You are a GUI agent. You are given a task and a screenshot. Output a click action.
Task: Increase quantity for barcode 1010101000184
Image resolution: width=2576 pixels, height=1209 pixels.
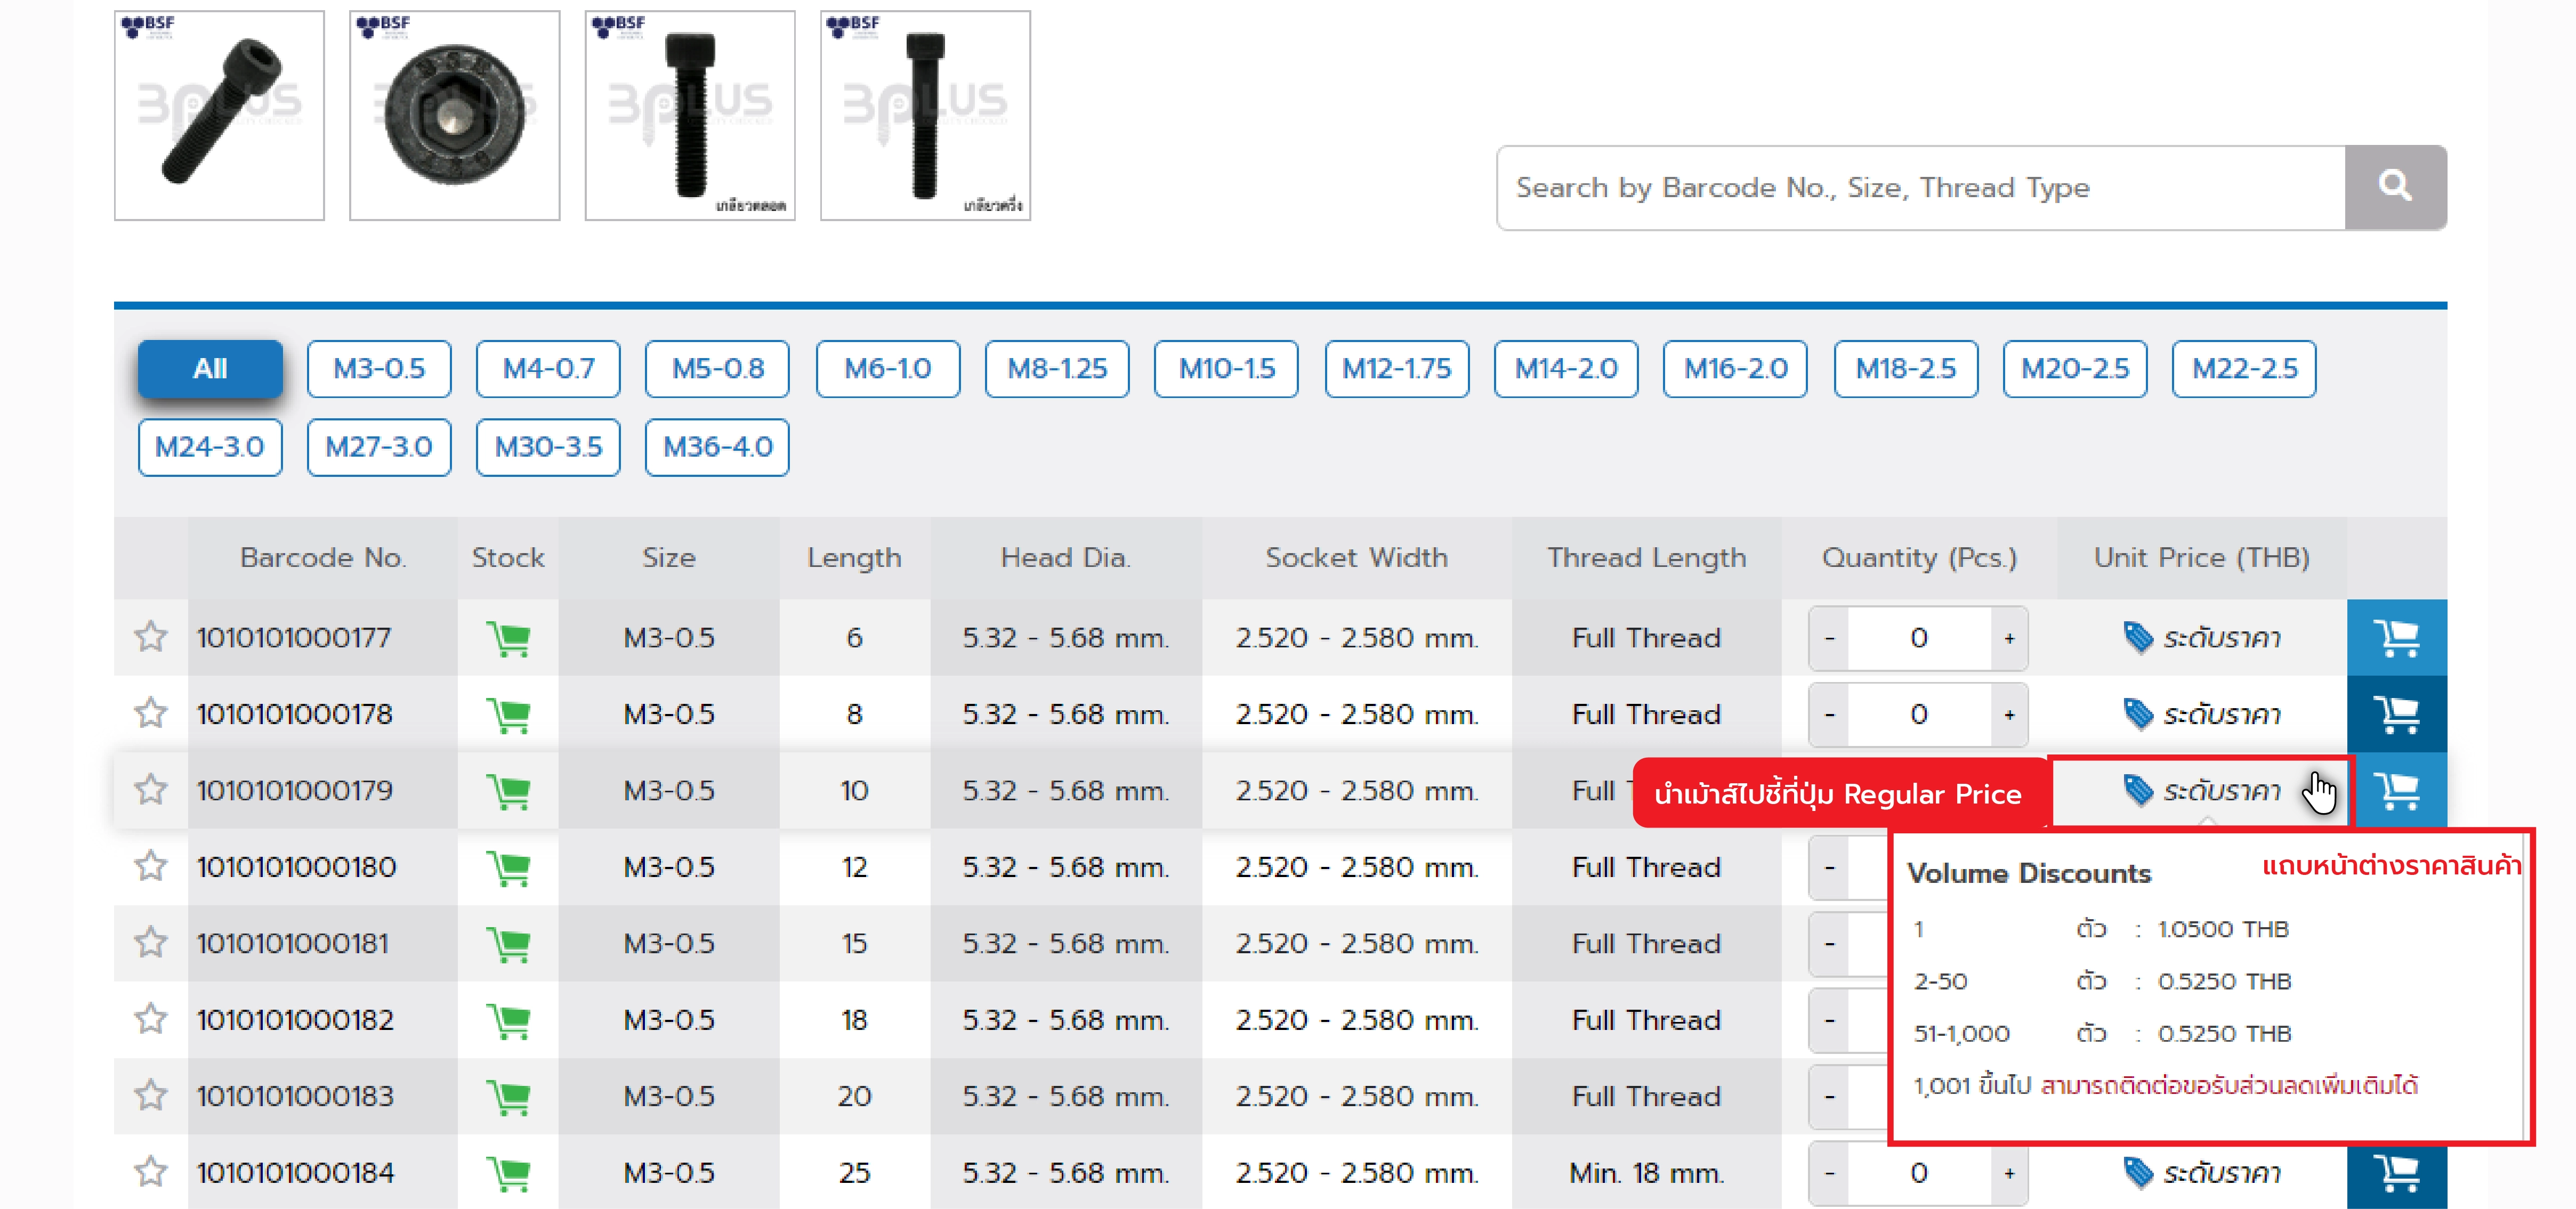[x=2009, y=1172]
